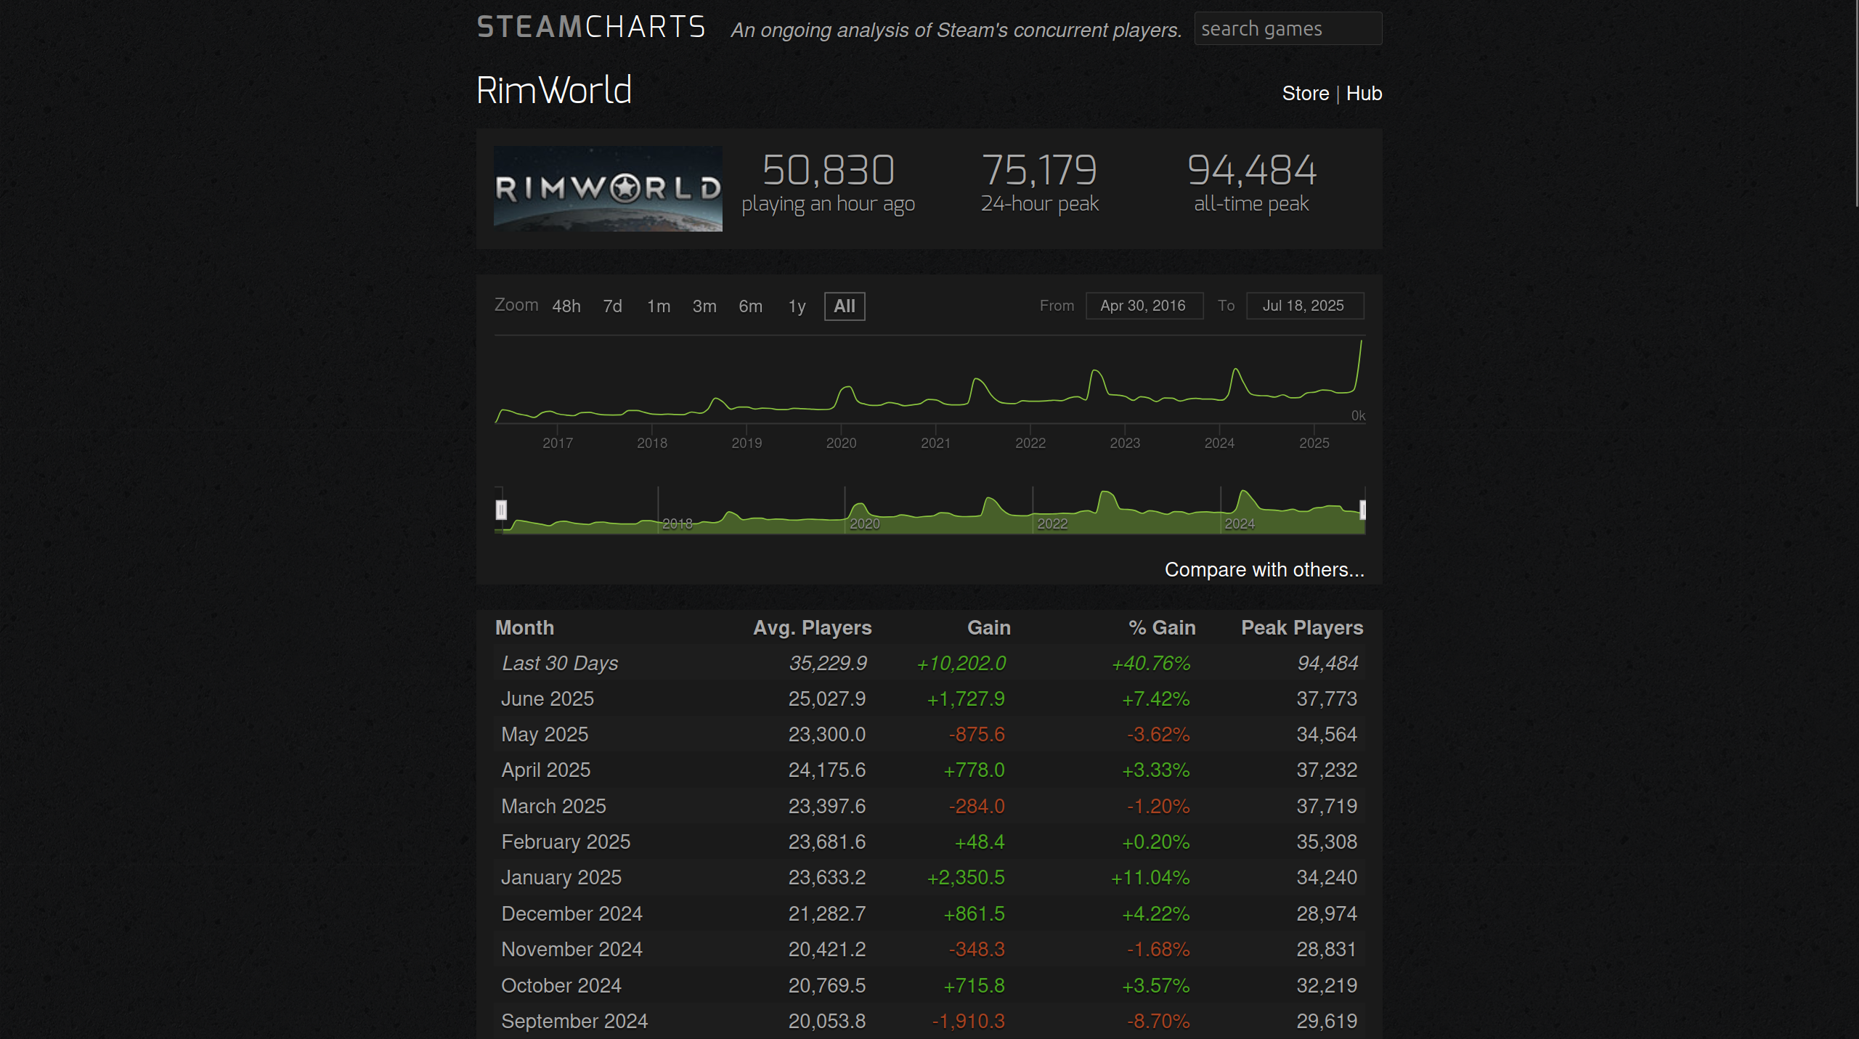Grab the right navigator range handle

pos(1362,510)
